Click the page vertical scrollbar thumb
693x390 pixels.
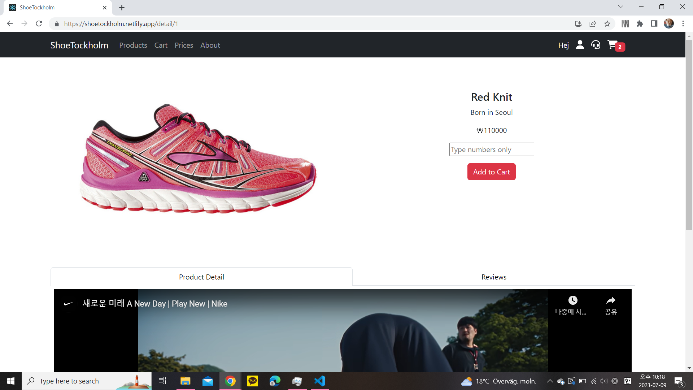click(689, 134)
